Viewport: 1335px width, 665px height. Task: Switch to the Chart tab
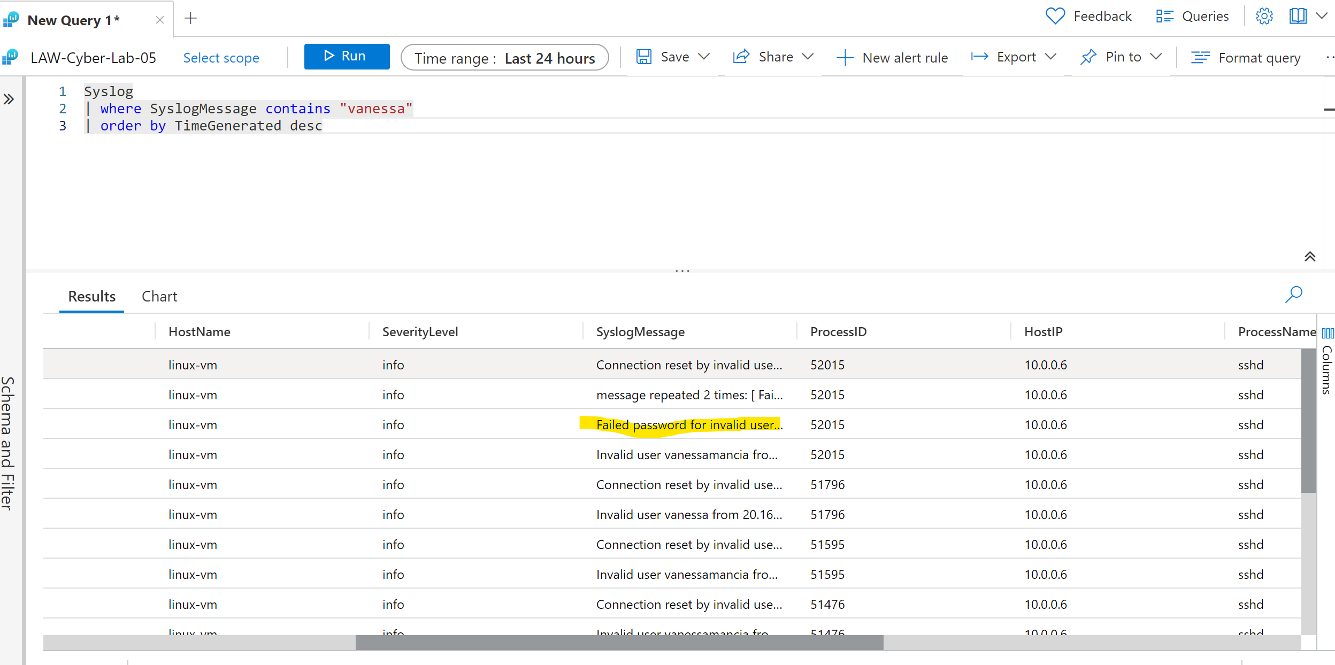point(159,296)
